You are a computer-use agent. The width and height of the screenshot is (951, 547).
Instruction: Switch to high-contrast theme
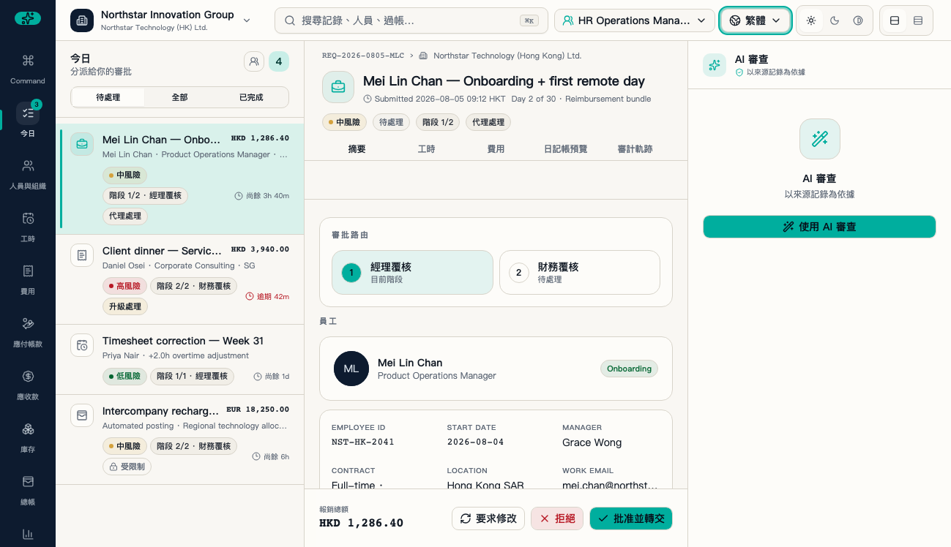tap(858, 20)
